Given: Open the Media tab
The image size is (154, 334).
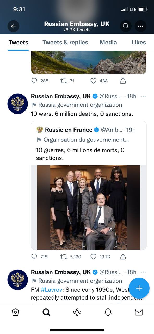Looking at the screenshot, I should pos(108,42).
